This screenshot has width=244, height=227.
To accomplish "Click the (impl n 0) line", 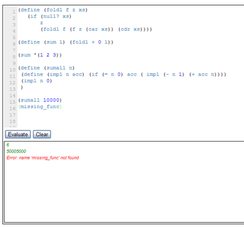I will pyautogui.click(x=37, y=81).
